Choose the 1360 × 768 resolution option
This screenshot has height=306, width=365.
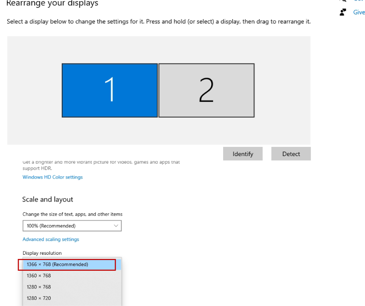click(x=39, y=276)
